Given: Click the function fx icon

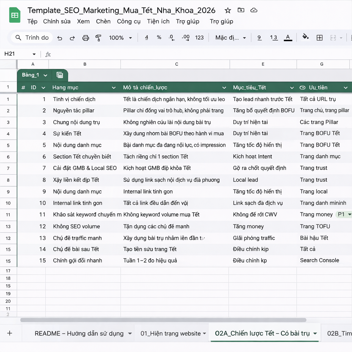Looking at the screenshot, I should pos(48,54).
